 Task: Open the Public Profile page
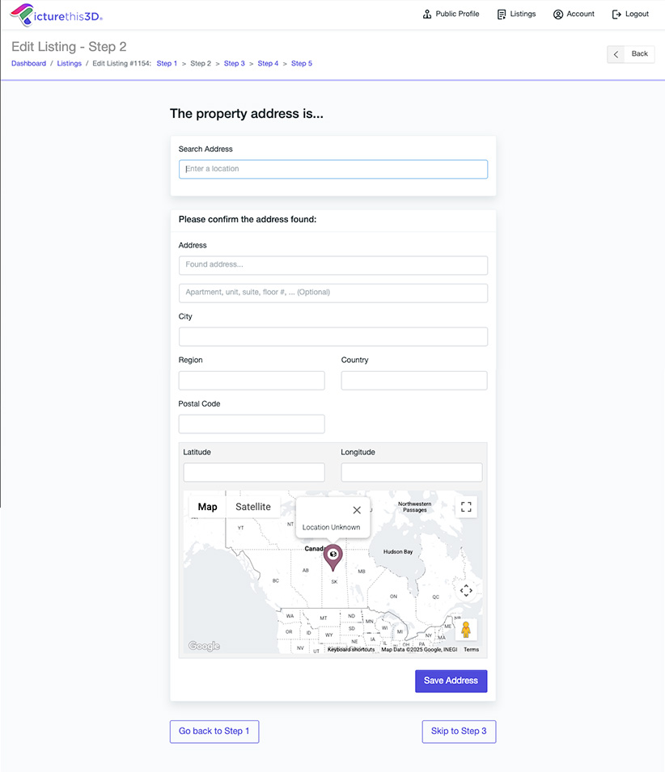coord(451,15)
